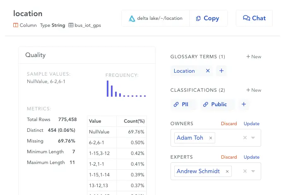Click the Public classification link icon
This screenshot has height=195, width=286.
point(206,105)
